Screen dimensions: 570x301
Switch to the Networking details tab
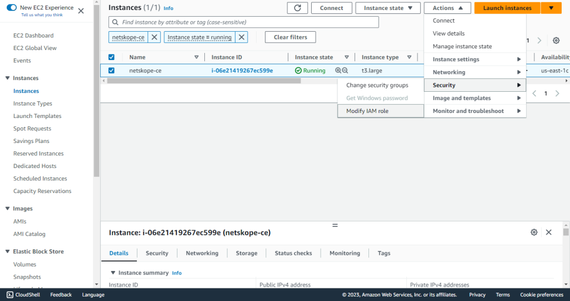point(202,253)
